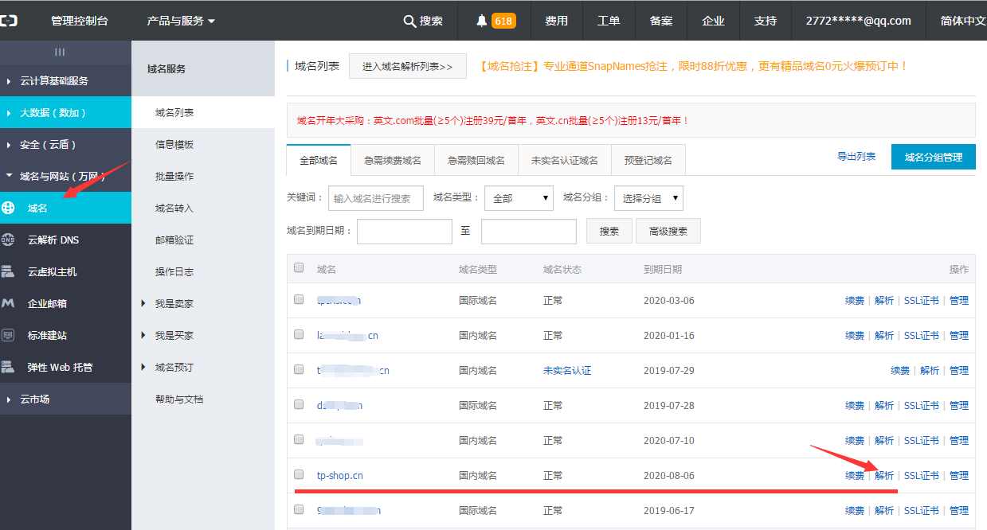This screenshot has width=987, height=530.
Task: Open the 企业邮箱 mail icon
Action: [9, 303]
